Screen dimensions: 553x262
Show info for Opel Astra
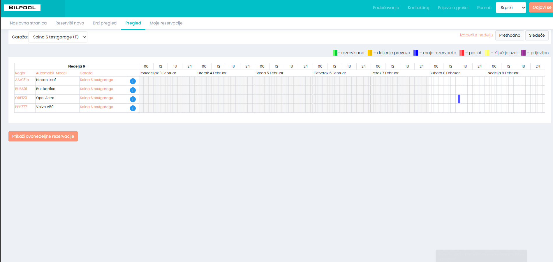(x=133, y=99)
